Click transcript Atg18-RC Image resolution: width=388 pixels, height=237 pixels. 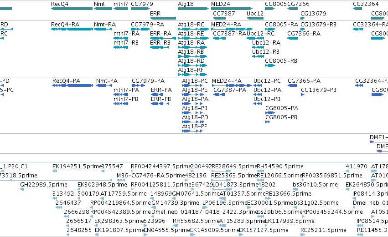193,29
